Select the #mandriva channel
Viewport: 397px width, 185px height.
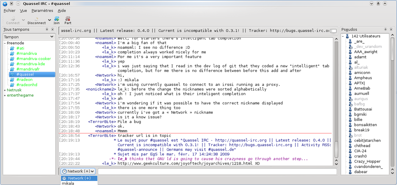coord(27,54)
